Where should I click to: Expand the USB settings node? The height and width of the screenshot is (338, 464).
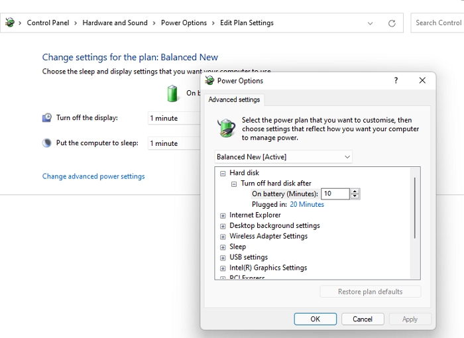[223, 257]
